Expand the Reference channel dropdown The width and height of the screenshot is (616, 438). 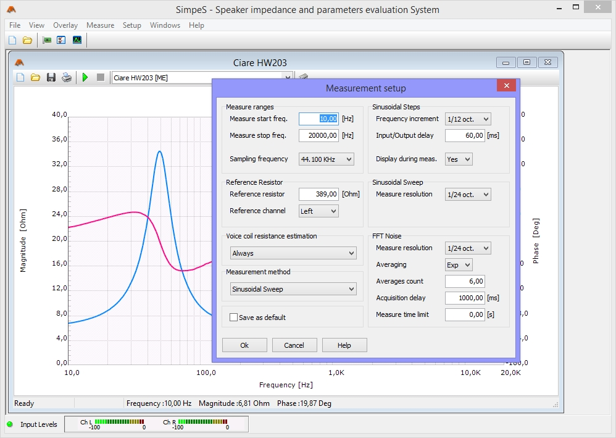tap(318, 211)
